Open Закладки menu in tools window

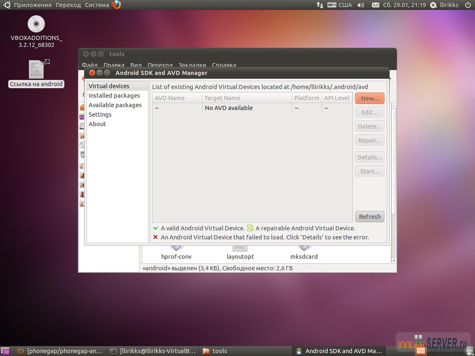(193, 65)
